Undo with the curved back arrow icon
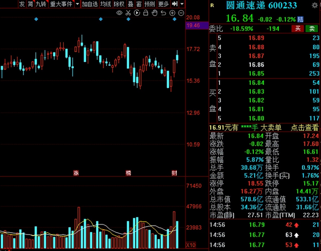321x251 pixels. click(x=163, y=13)
